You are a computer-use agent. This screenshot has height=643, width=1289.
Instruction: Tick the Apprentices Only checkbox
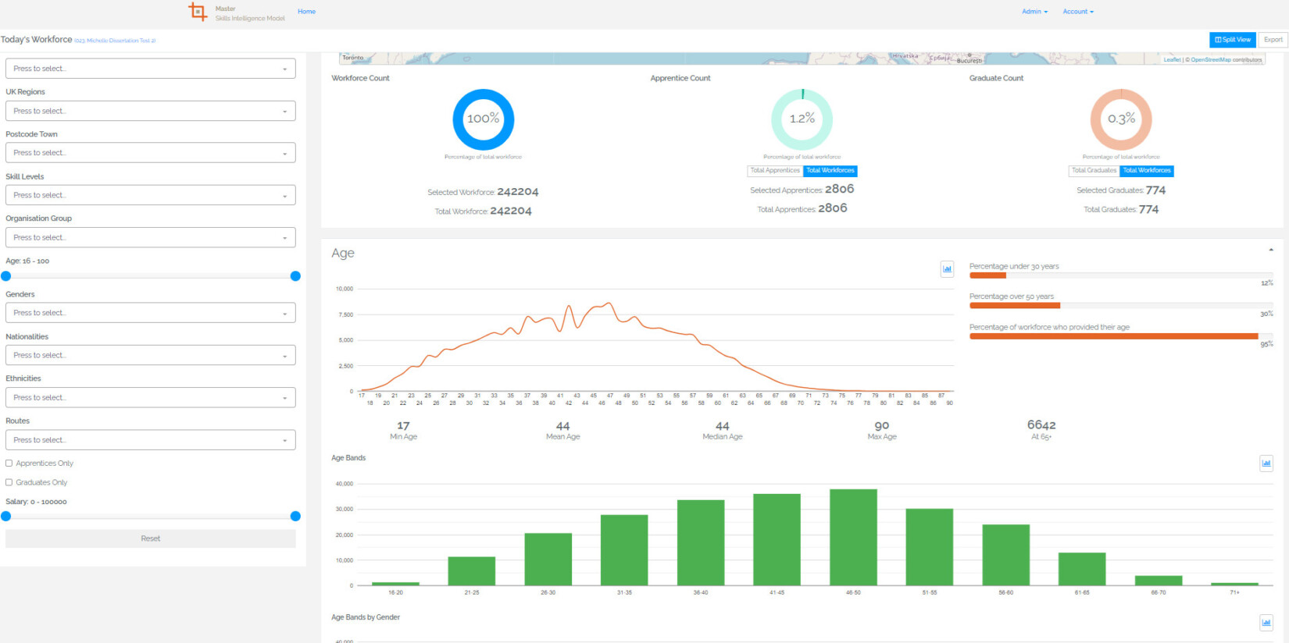click(9, 464)
